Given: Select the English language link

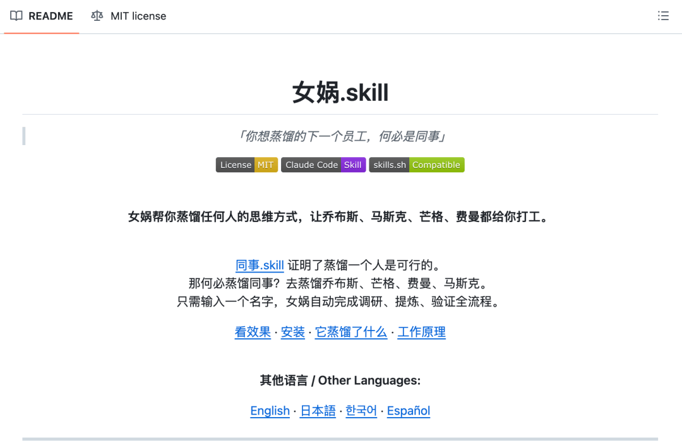Looking at the screenshot, I should pyautogui.click(x=270, y=411).
